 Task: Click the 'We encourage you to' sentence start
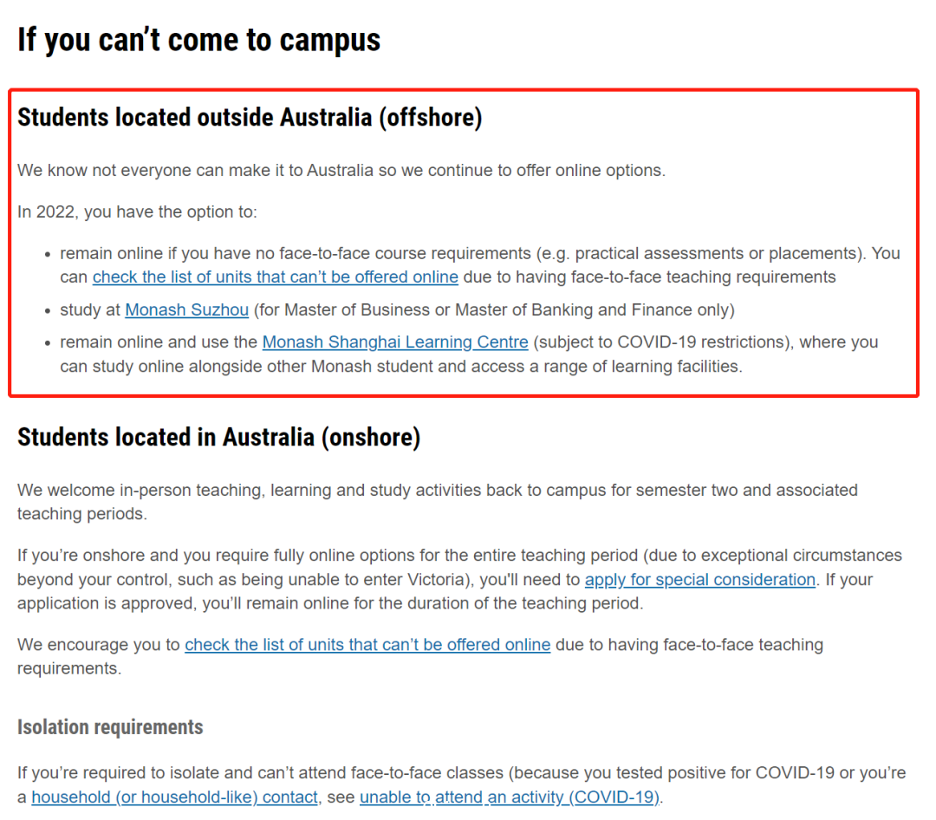pyautogui.click(x=99, y=644)
